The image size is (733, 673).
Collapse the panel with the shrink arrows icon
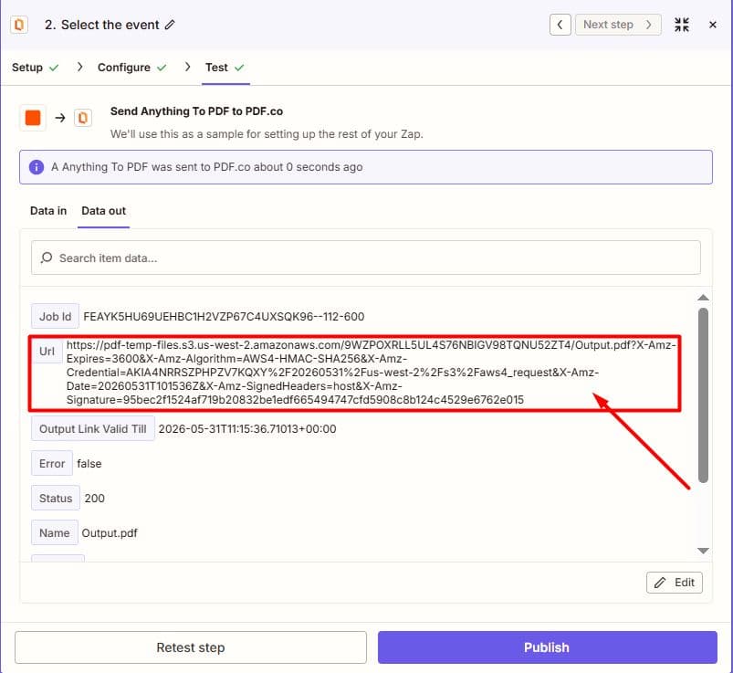pyautogui.click(x=682, y=25)
